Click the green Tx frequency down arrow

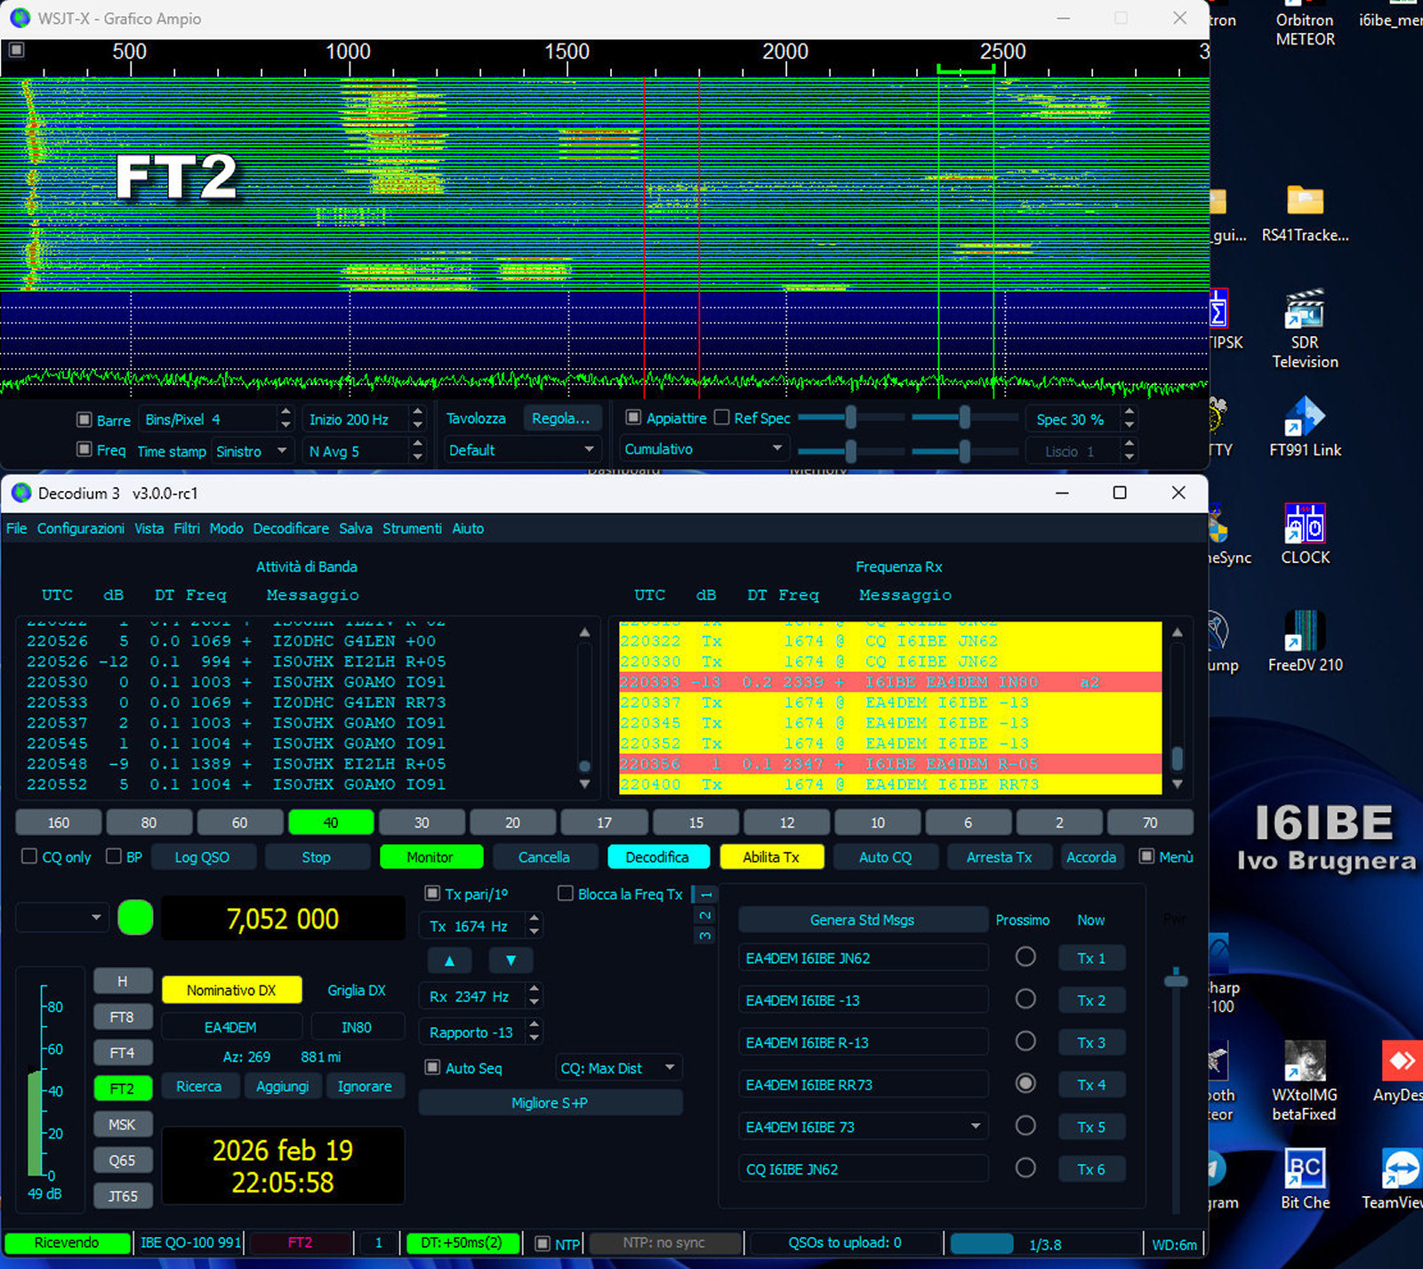click(x=511, y=960)
